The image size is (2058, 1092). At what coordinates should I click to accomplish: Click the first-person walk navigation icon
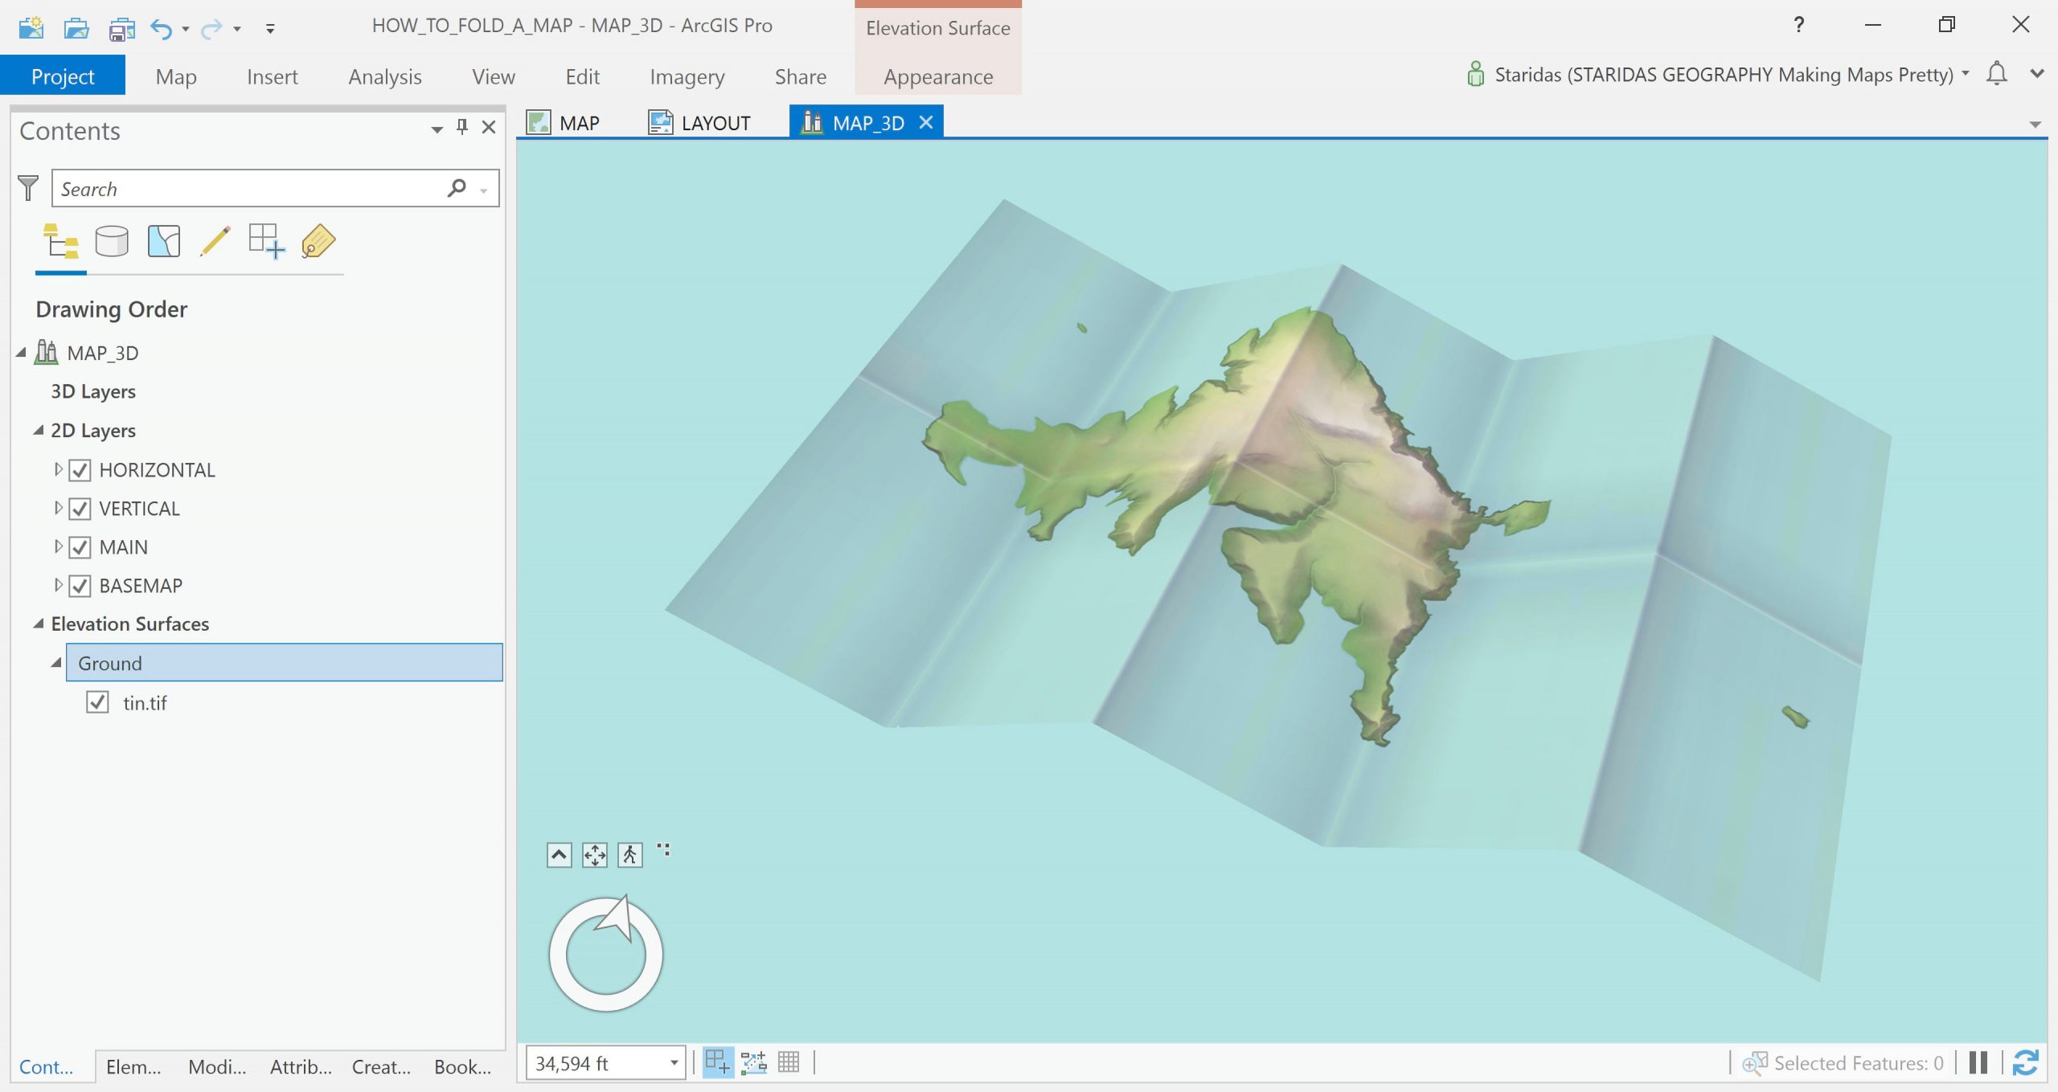click(629, 855)
